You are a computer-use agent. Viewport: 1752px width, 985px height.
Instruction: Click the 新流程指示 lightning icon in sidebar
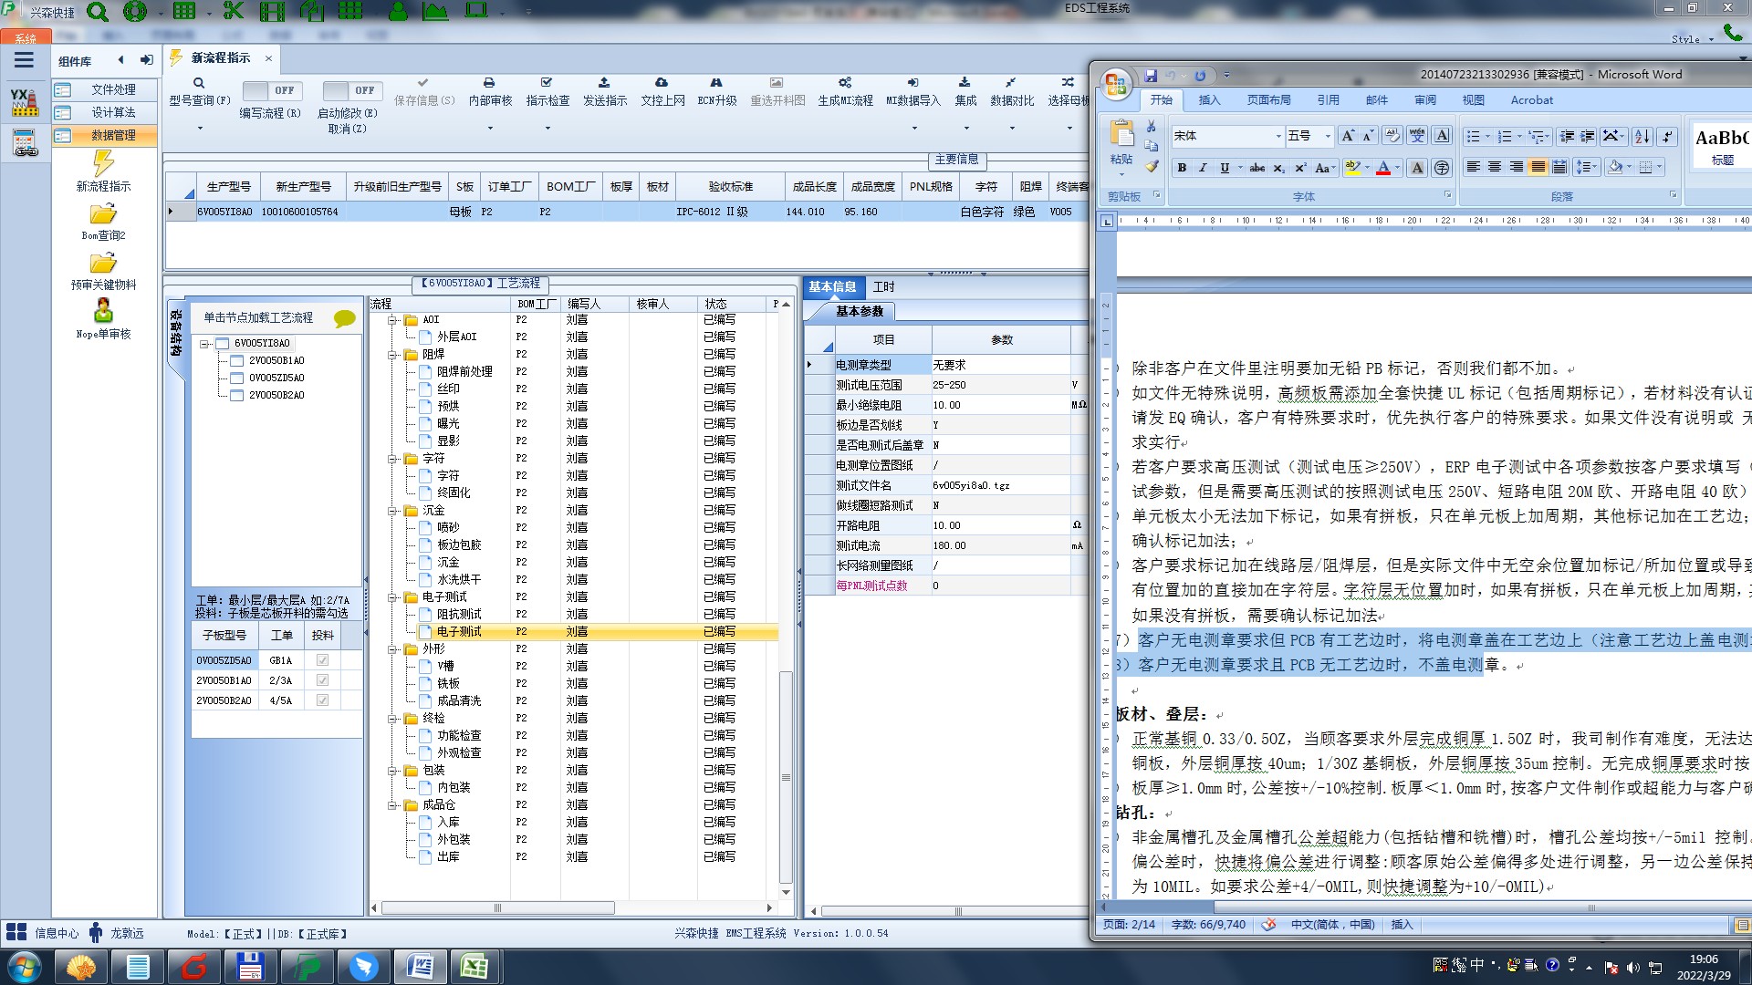pos(103,163)
